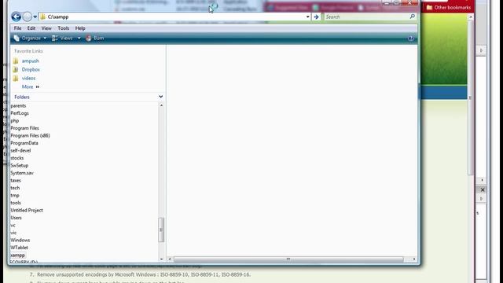Select the tools folder
The width and height of the screenshot is (503, 283).
click(x=16, y=203)
